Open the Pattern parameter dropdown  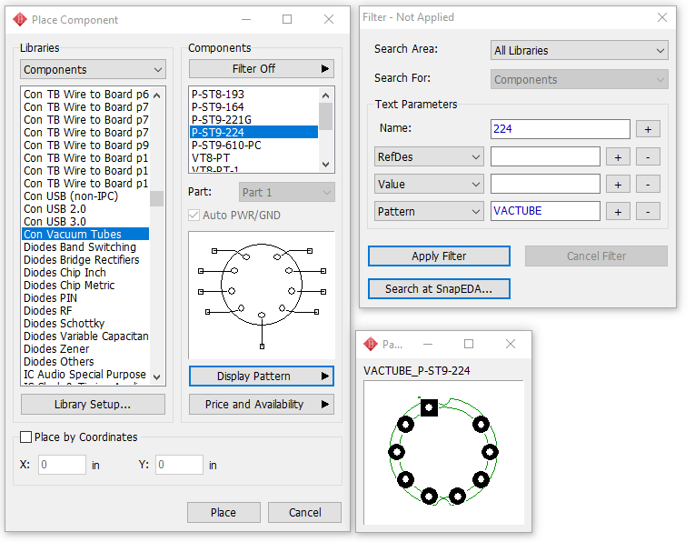point(429,212)
